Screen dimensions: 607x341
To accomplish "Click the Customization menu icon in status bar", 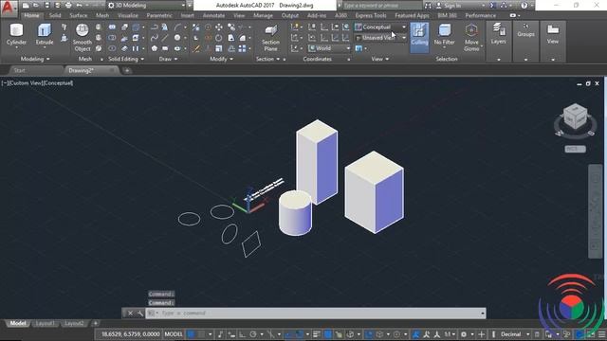I will [602, 334].
